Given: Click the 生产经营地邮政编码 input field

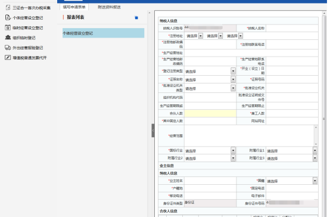Looking at the screenshot, I should point(210,61).
